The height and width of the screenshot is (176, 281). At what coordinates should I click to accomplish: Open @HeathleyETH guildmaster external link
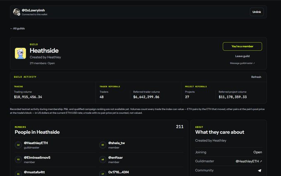point(249,161)
